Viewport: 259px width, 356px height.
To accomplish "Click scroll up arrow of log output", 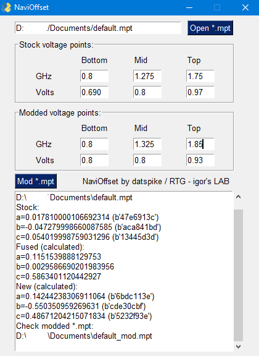I will 238,197.
